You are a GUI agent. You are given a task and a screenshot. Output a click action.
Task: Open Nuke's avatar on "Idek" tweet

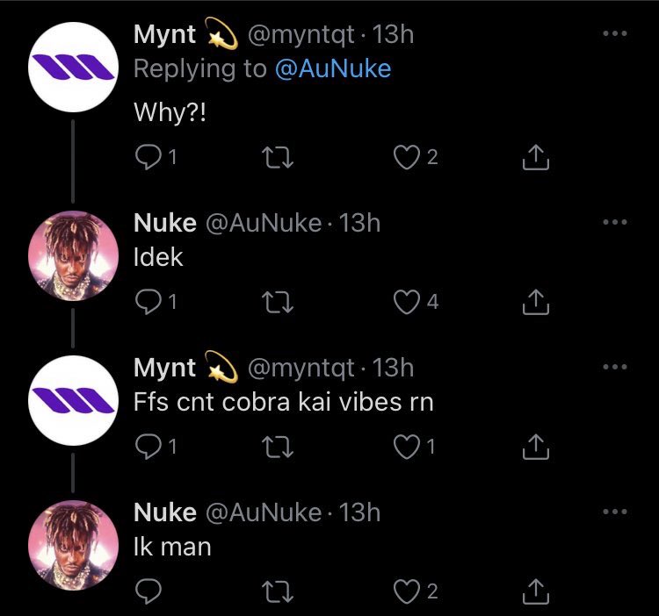pyautogui.click(x=74, y=255)
